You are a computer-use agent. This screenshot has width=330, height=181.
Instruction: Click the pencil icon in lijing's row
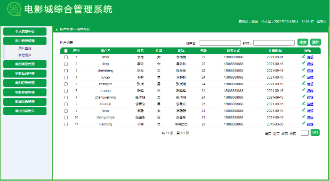coord(304,110)
